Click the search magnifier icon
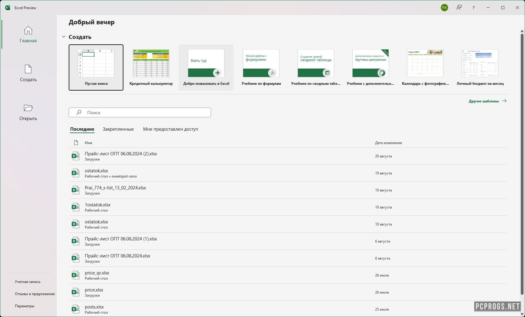This screenshot has height=317, width=525. (x=79, y=112)
